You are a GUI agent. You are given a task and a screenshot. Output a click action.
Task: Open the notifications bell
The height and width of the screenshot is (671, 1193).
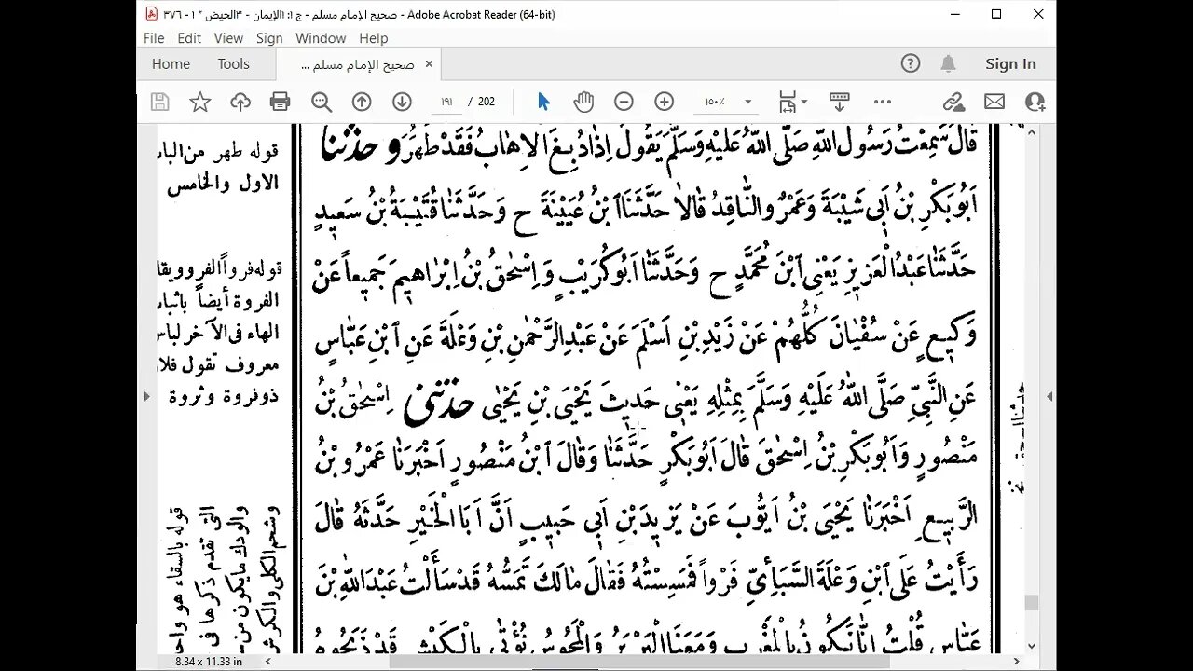coord(948,63)
